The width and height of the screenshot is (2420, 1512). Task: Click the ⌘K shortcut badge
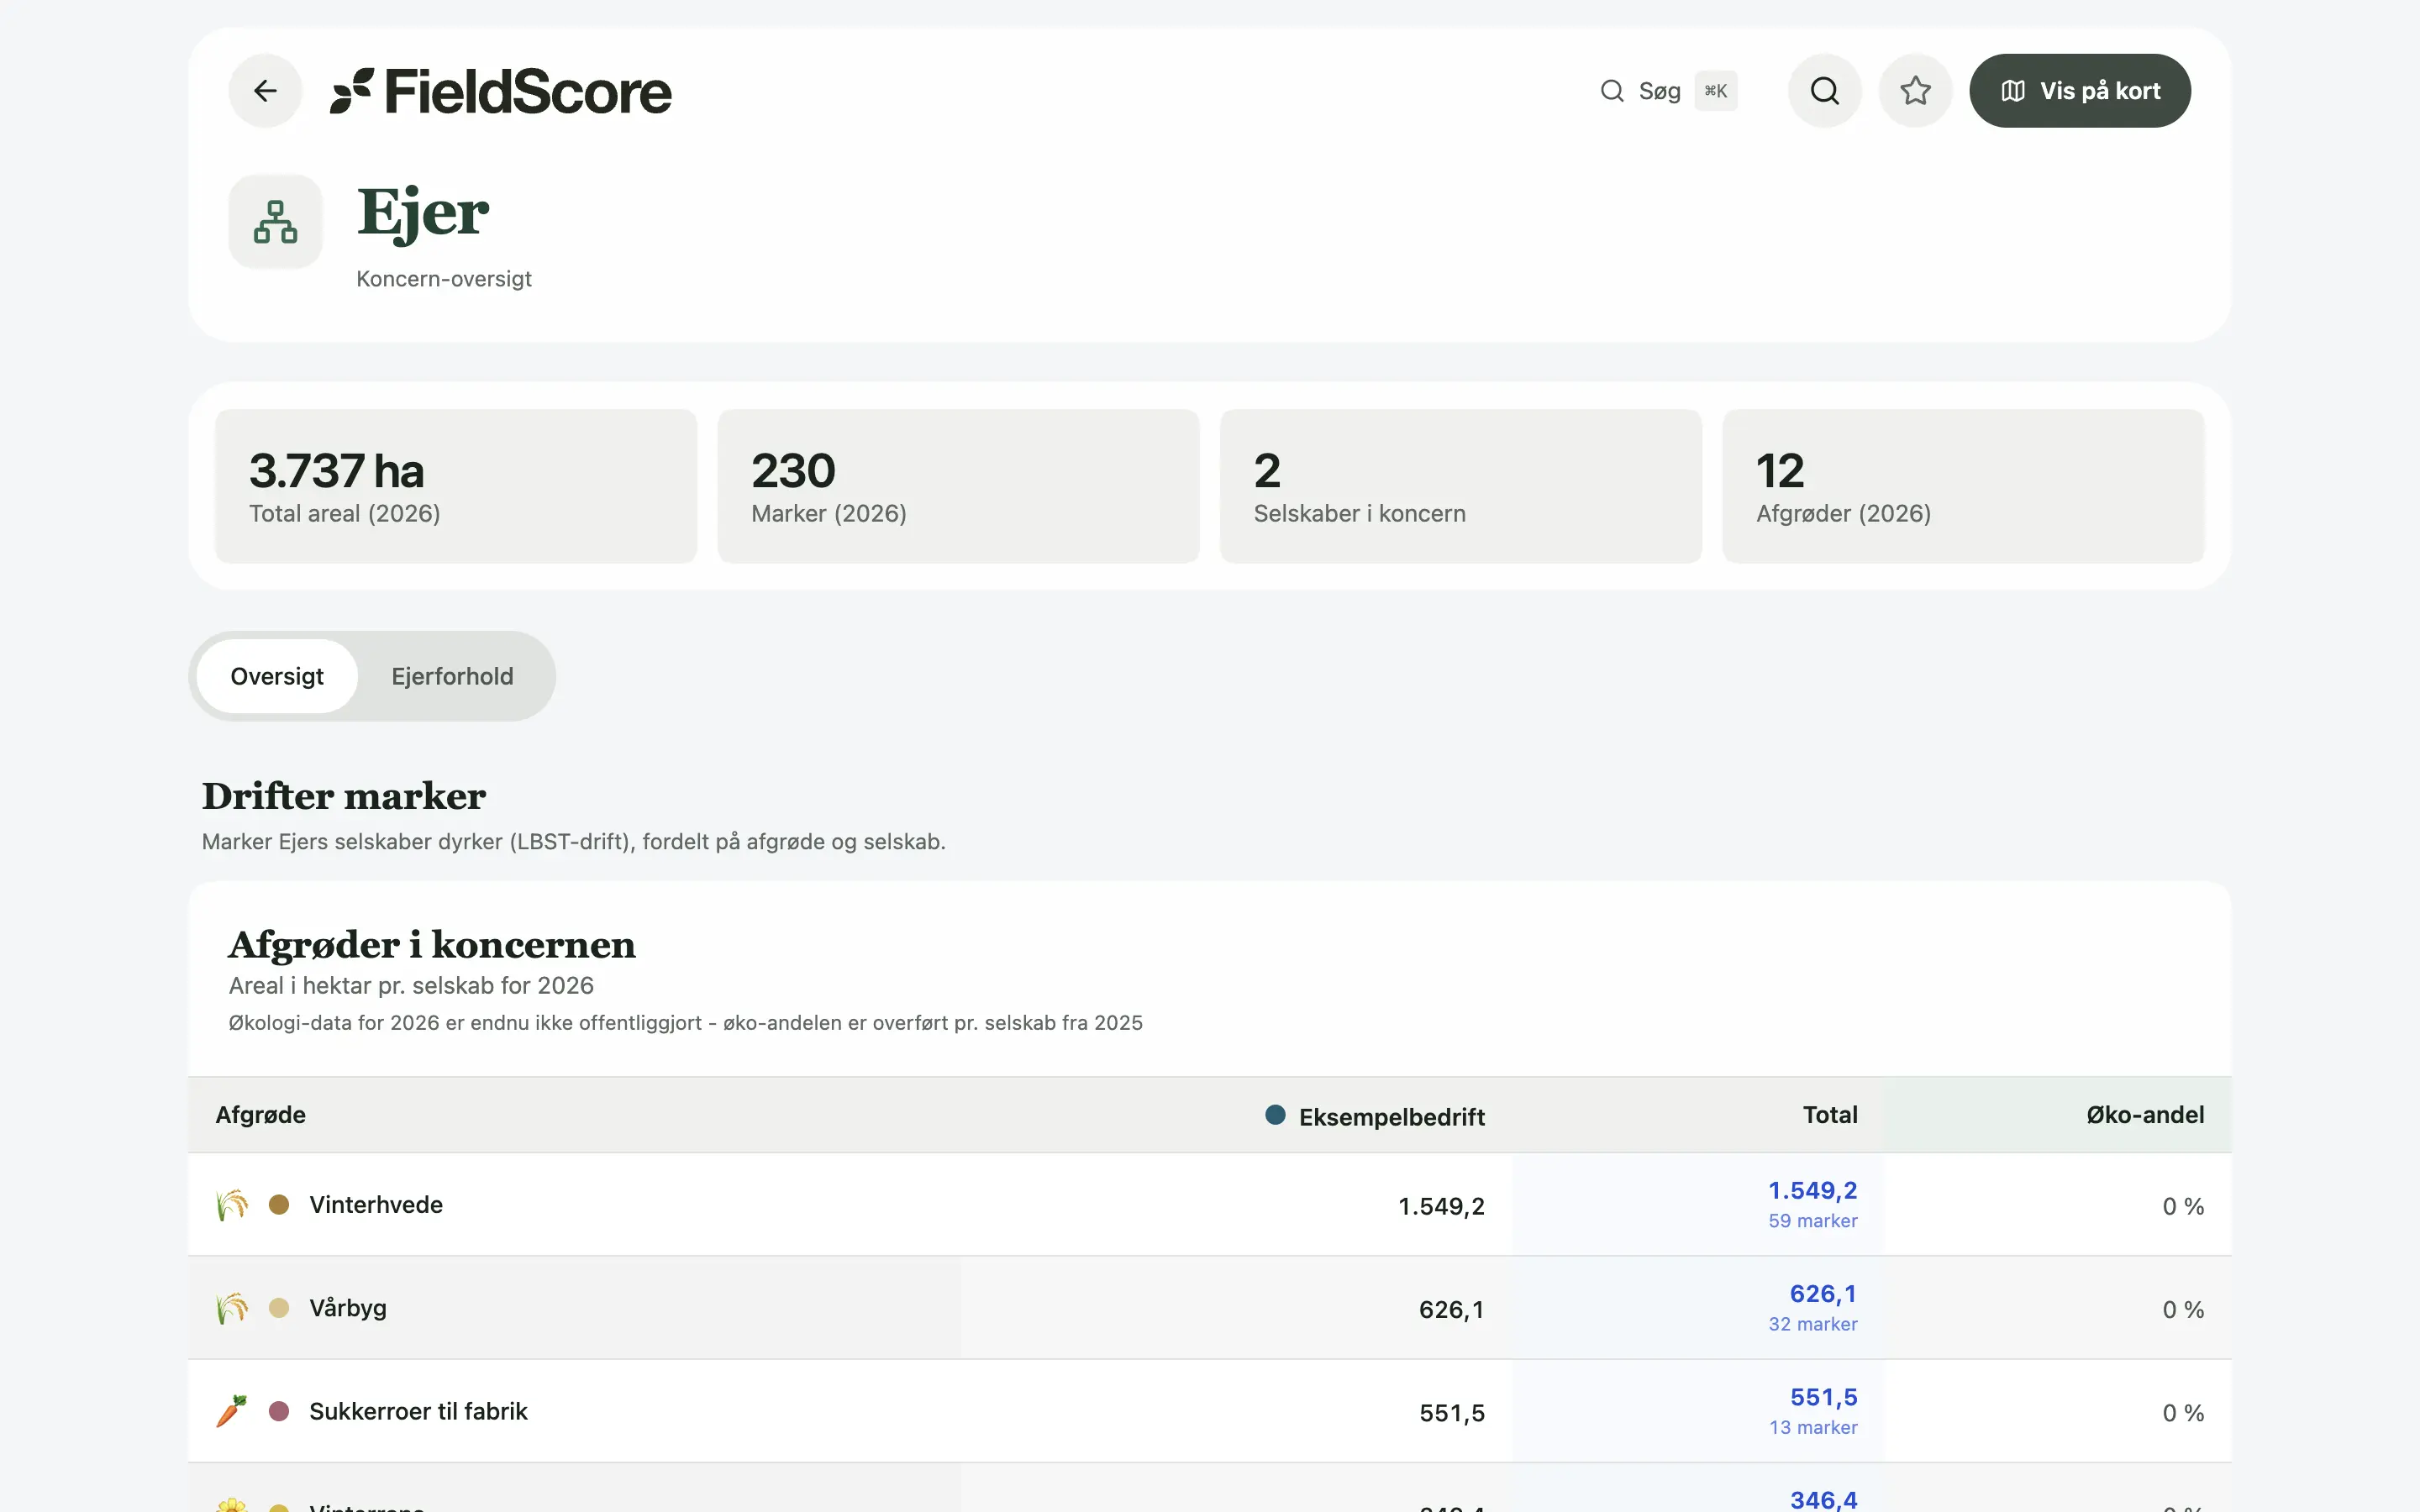pos(1716,91)
